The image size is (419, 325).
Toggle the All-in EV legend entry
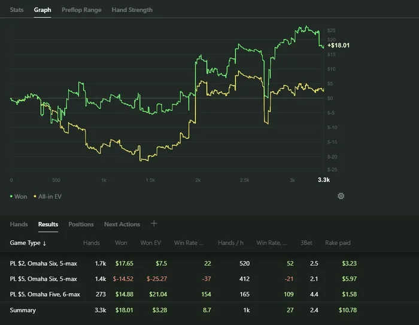tap(47, 196)
